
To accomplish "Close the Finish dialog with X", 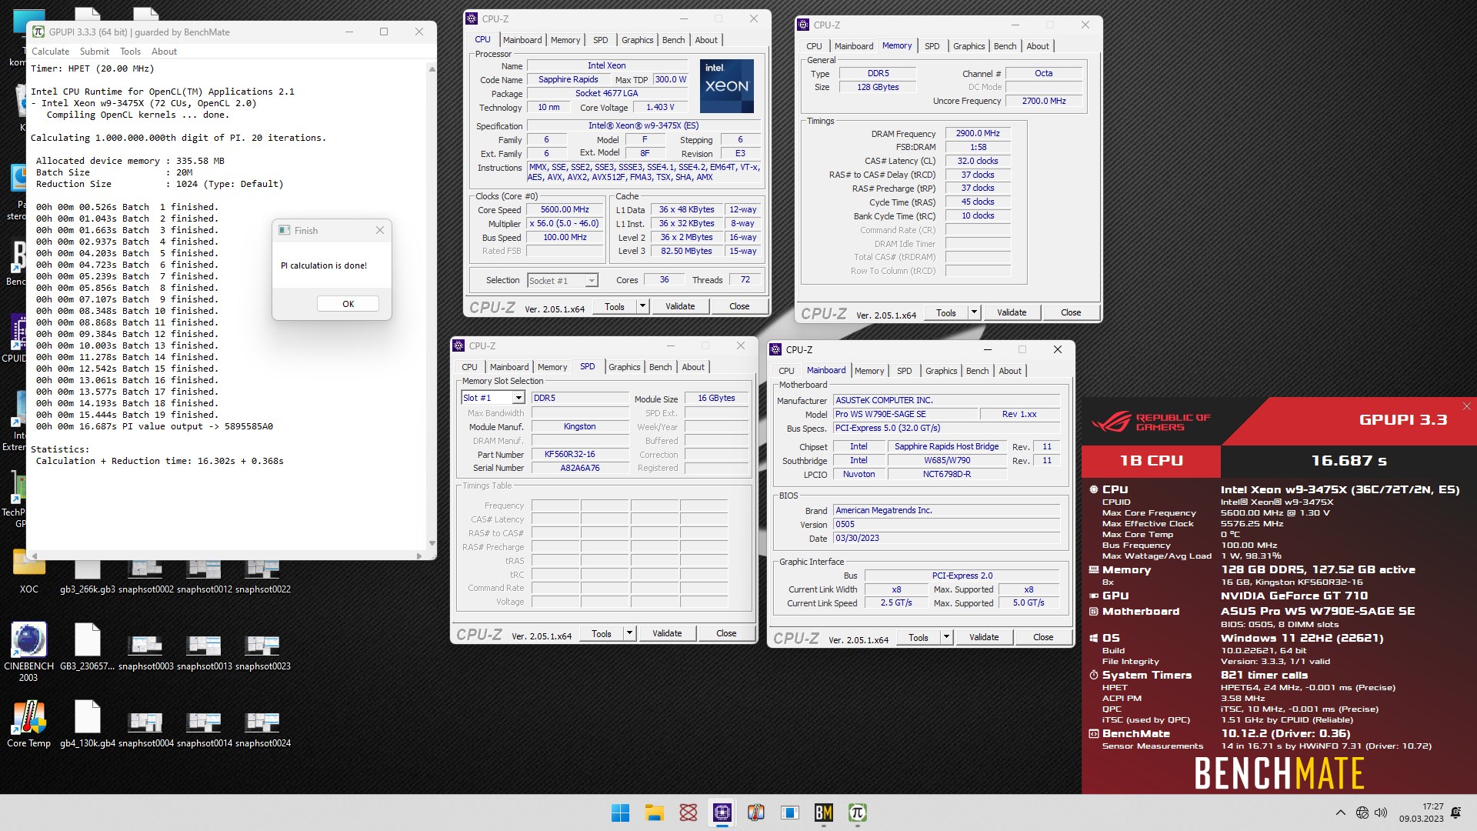I will click(379, 230).
